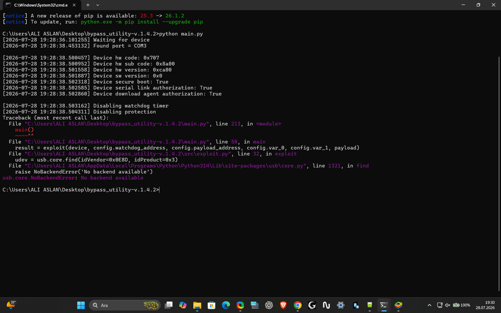
Task: Click the "python.exe -m pip install --upgrade pip" text
Action: 142,22
